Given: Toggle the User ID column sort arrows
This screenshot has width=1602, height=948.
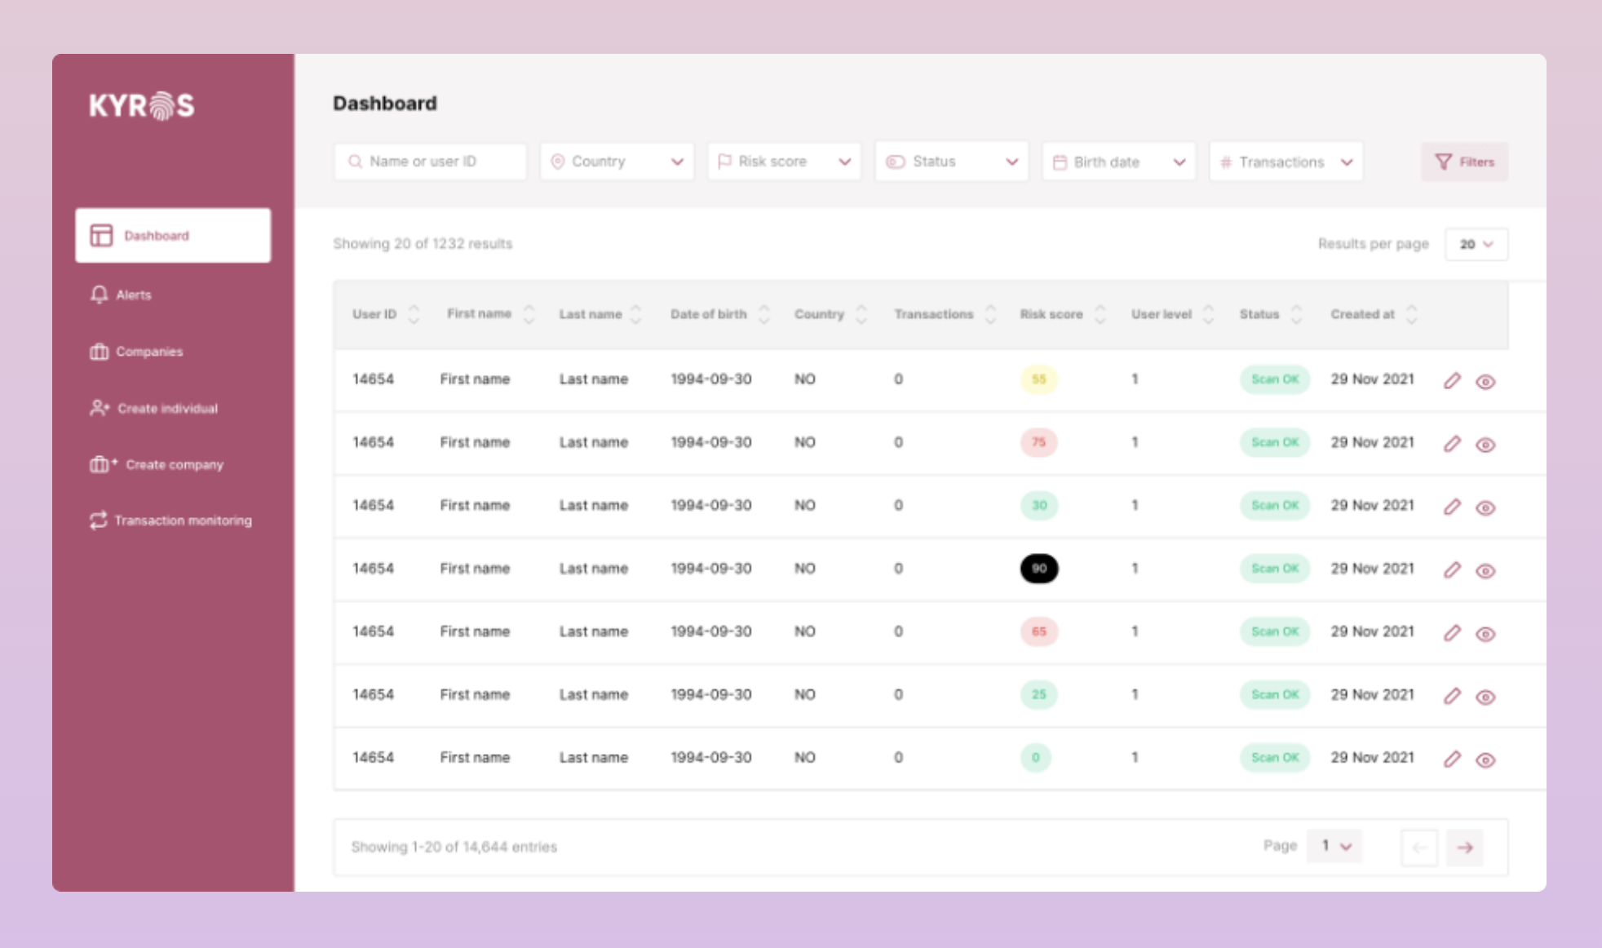Looking at the screenshot, I should point(414,313).
